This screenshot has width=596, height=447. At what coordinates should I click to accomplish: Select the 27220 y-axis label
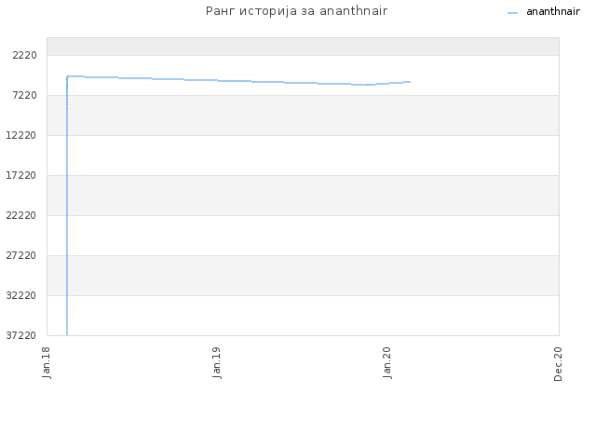20,255
